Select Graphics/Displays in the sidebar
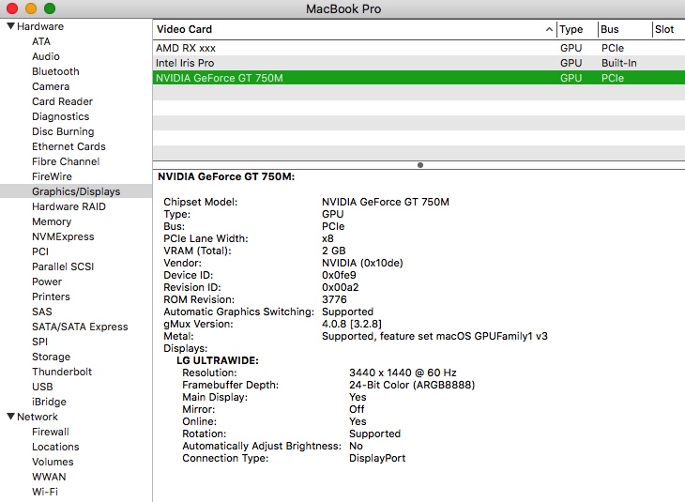 point(76,191)
